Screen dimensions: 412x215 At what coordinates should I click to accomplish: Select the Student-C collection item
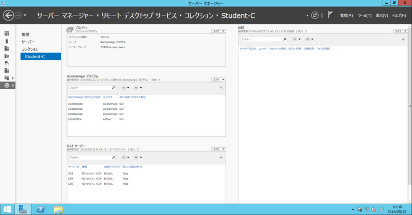[x=41, y=56]
